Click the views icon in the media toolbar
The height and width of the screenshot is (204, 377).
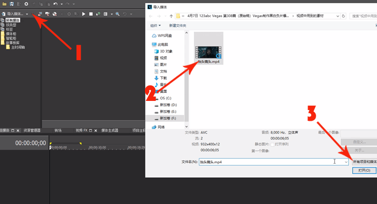106,14
